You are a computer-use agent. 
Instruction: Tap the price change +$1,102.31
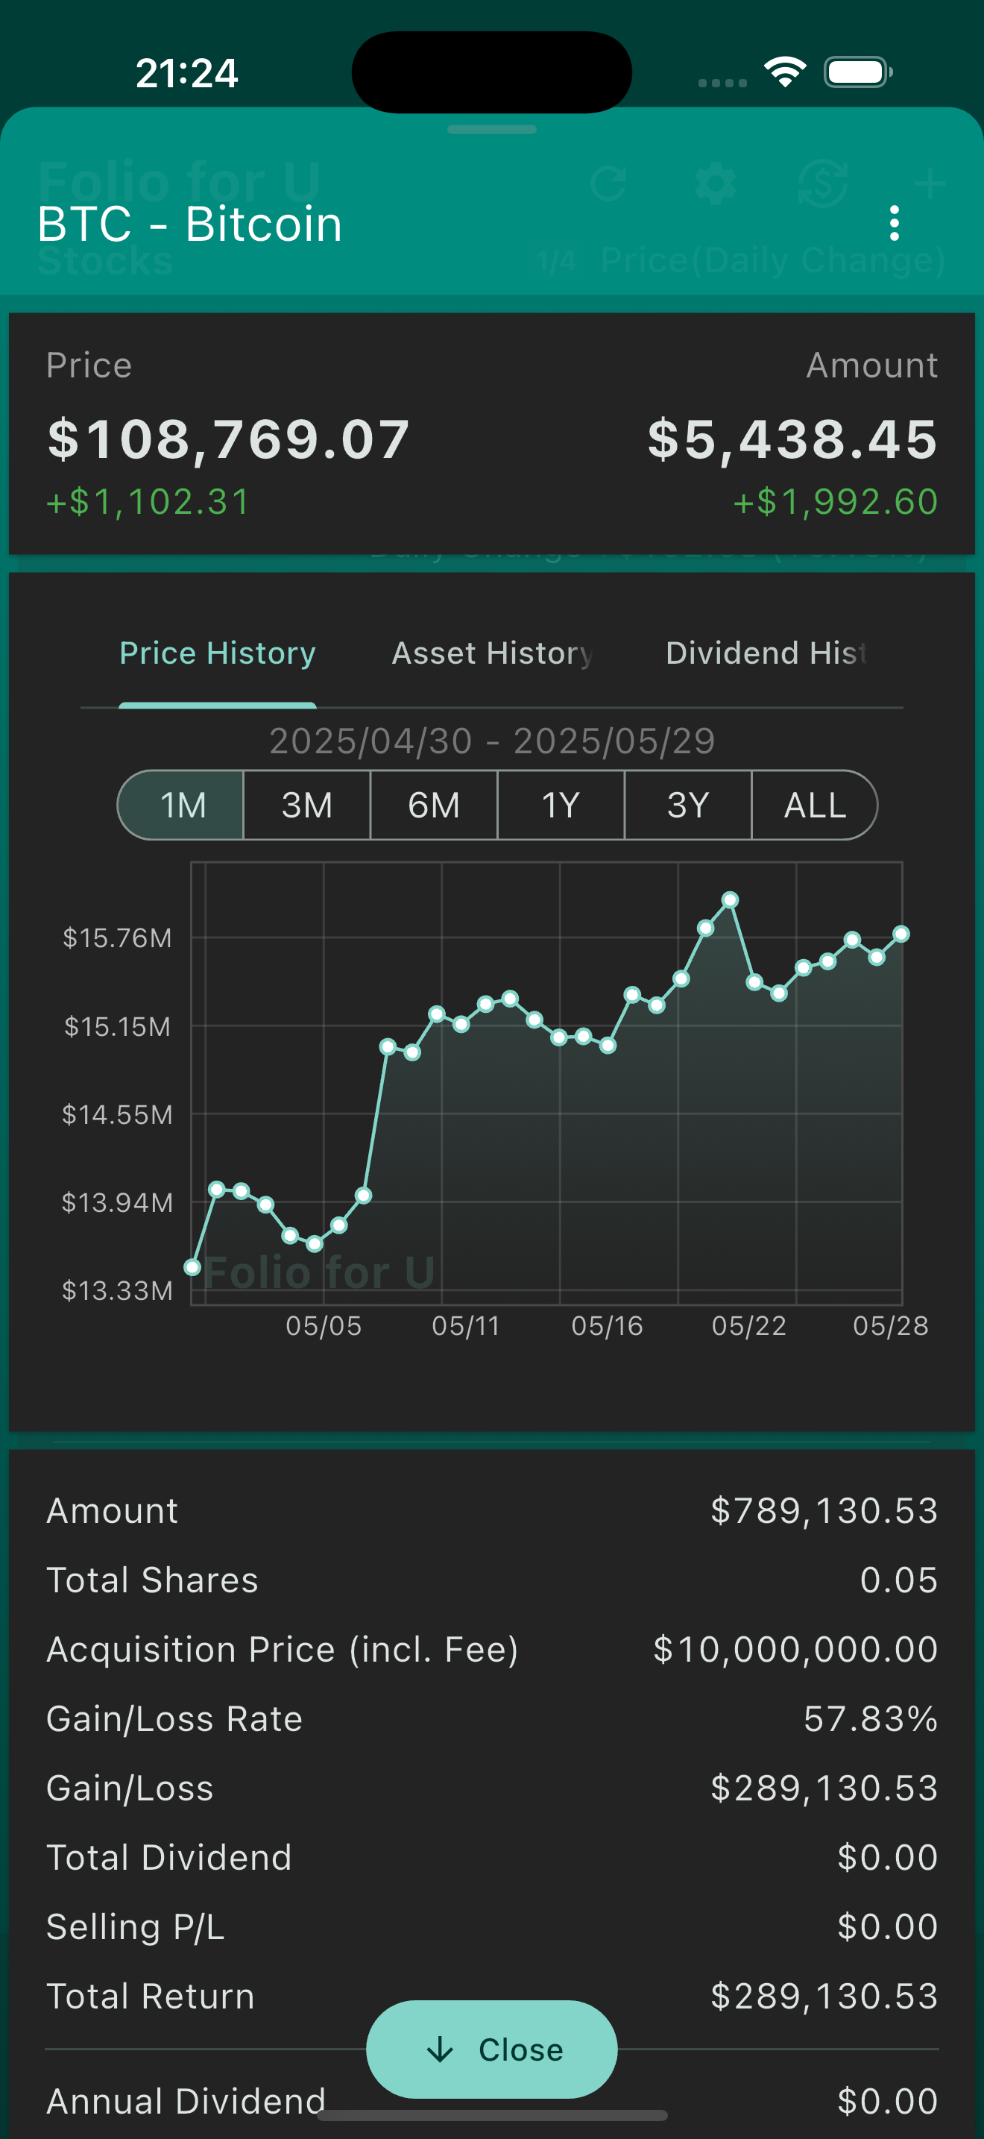click(x=148, y=501)
